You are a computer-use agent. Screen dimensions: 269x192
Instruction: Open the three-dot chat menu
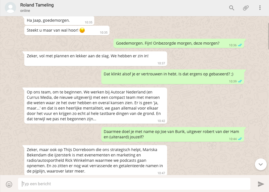coord(260,8)
